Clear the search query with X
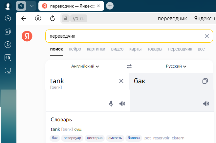 (207, 36)
